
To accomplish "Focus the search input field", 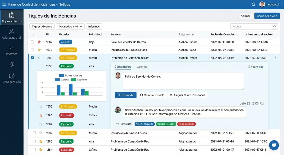I will point(251,26).
